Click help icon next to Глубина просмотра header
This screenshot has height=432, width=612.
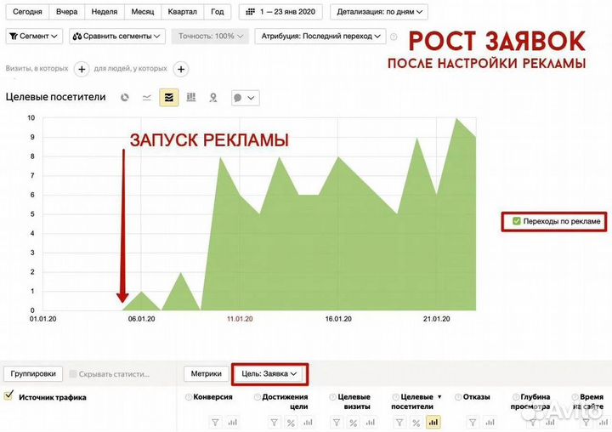[516, 397]
